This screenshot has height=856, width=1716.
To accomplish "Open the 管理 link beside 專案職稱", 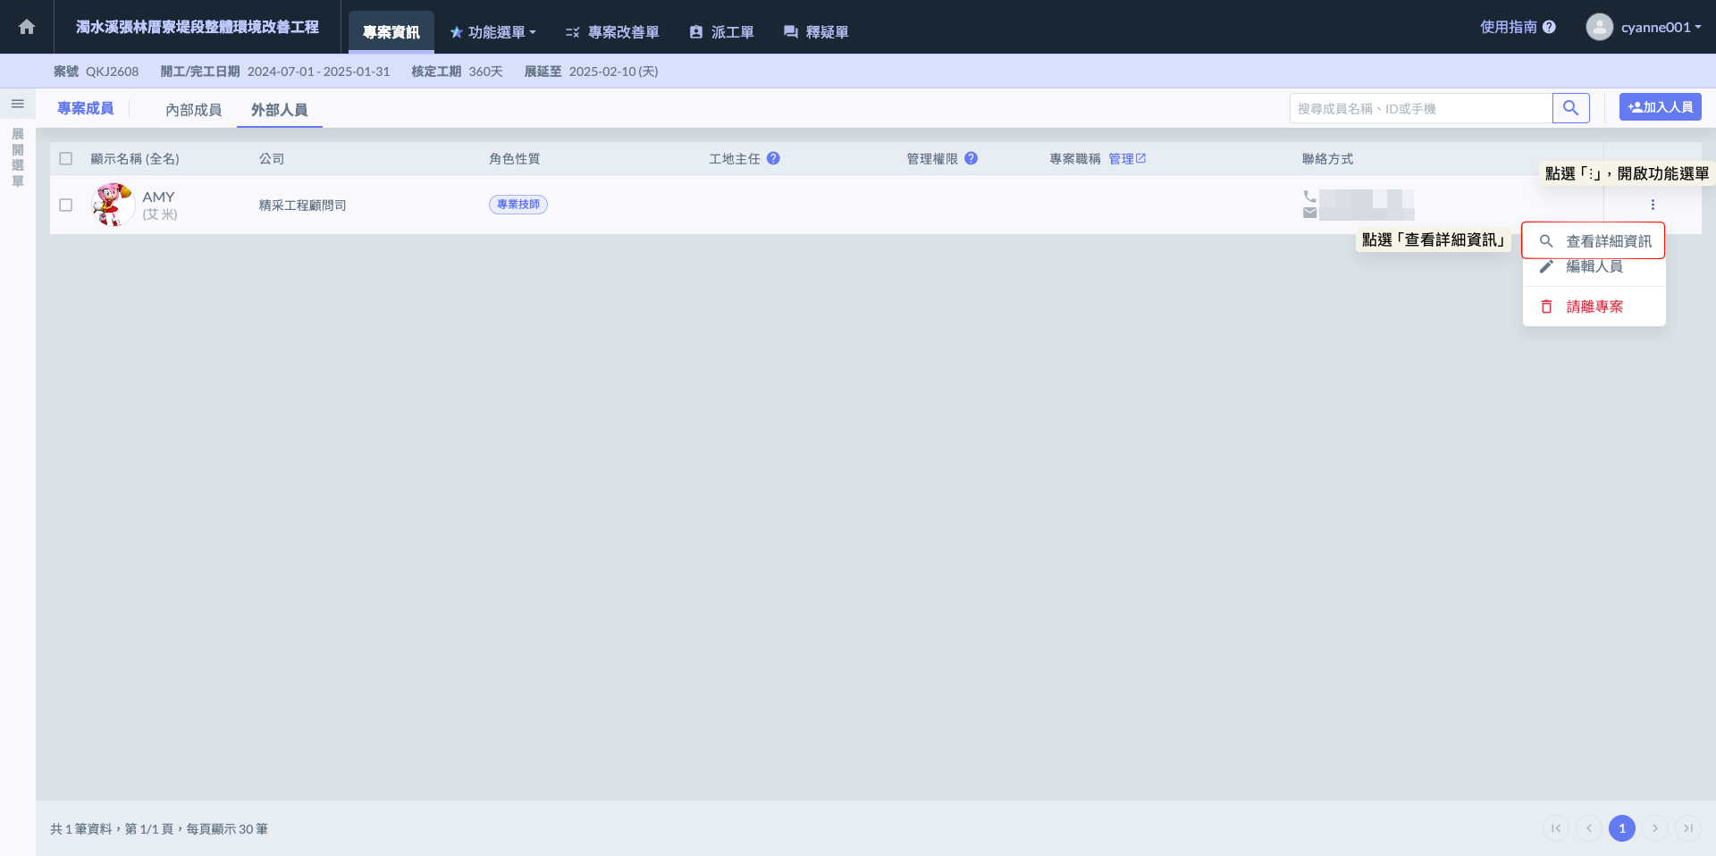I will (x=1126, y=158).
